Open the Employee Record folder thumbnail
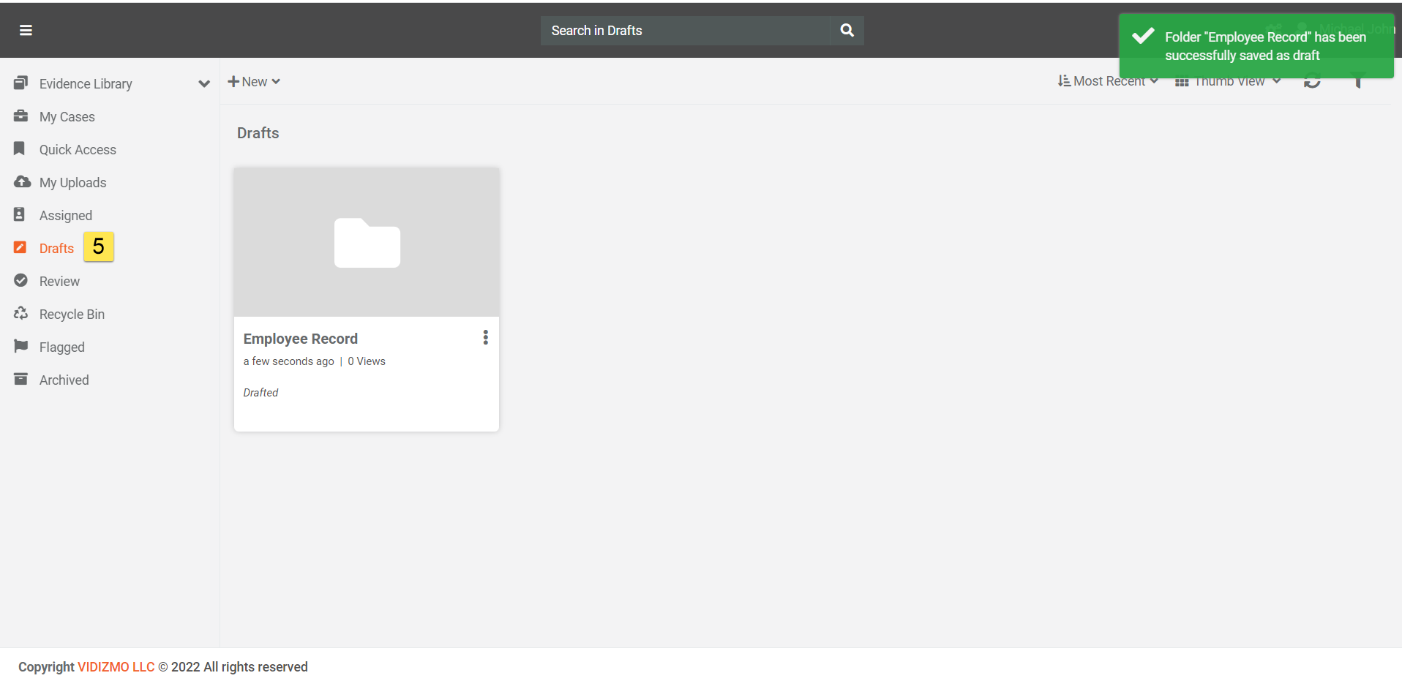This screenshot has width=1402, height=681. point(367,242)
